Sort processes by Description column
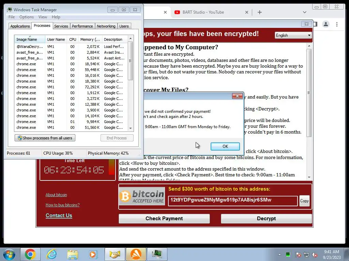The image size is (349, 261). point(115,39)
